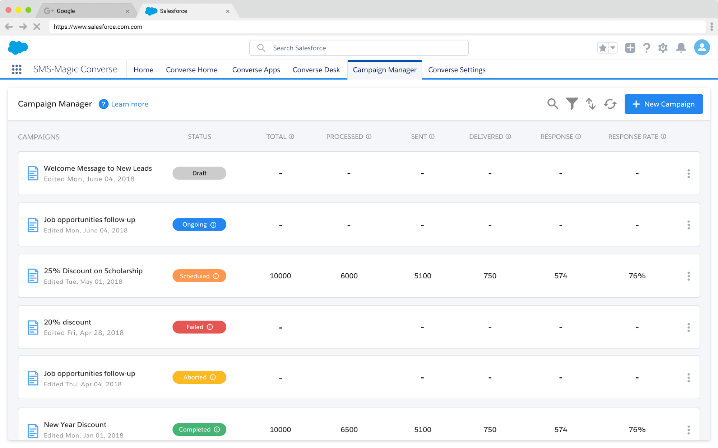Click the blue help icon beside Learn more
The height and width of the screenshot is (448, 718).
click(x=103, y=104)
